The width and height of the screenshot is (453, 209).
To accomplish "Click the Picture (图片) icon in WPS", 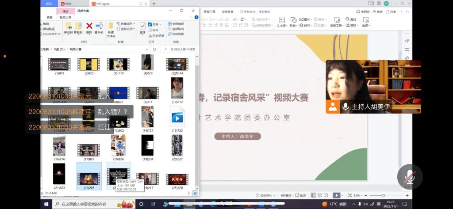I will tap(301, 19).
